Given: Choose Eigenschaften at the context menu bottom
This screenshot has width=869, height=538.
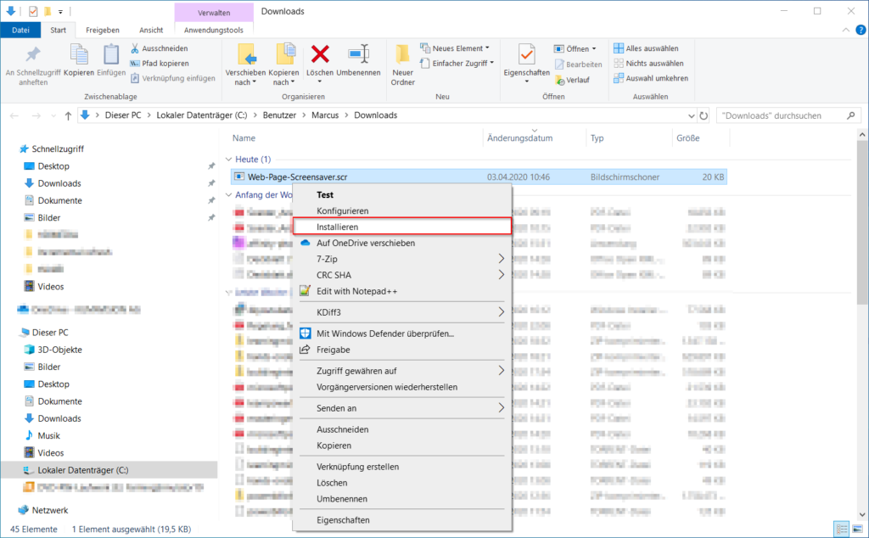Looking at the screenshot, I should [x=401, y=519].
